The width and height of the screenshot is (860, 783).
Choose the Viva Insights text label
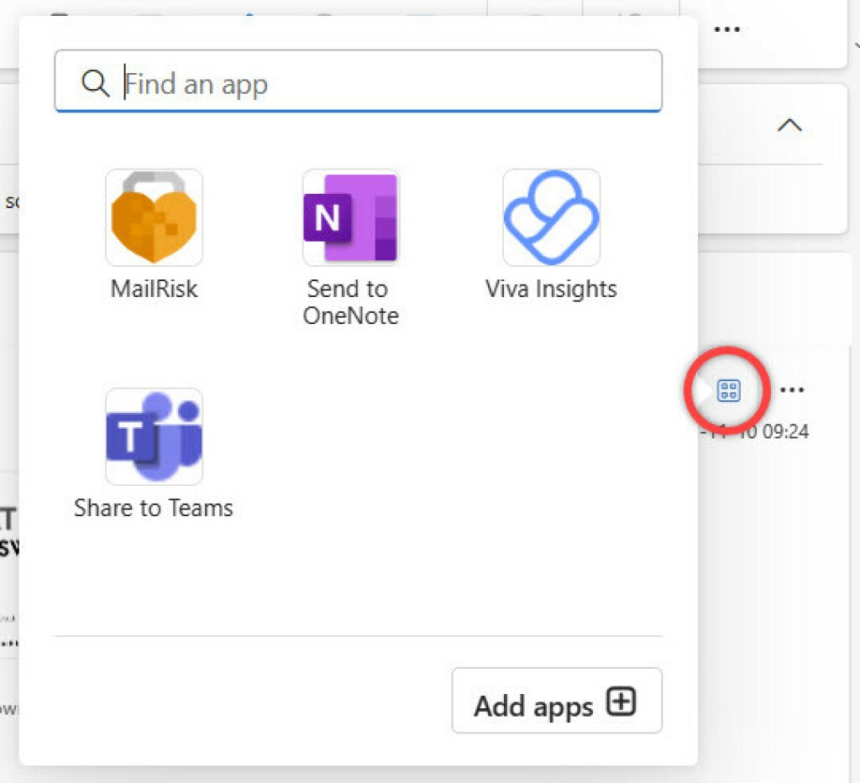[x=551, y=289]
